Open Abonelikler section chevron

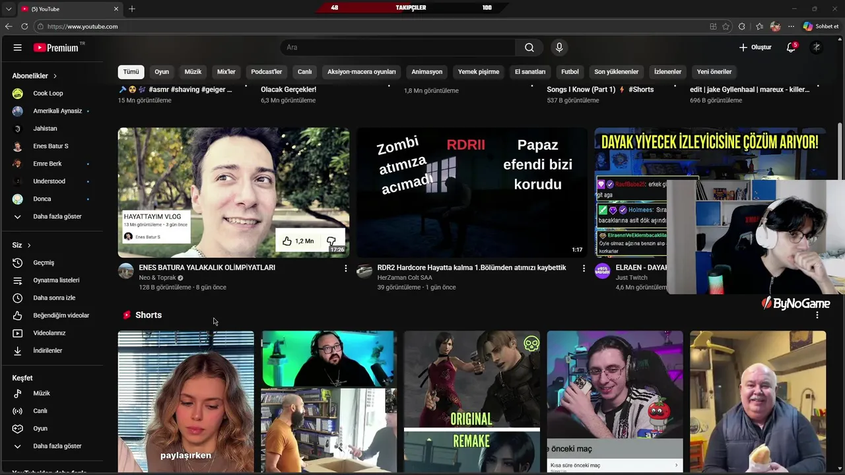[x=55, y=76]
